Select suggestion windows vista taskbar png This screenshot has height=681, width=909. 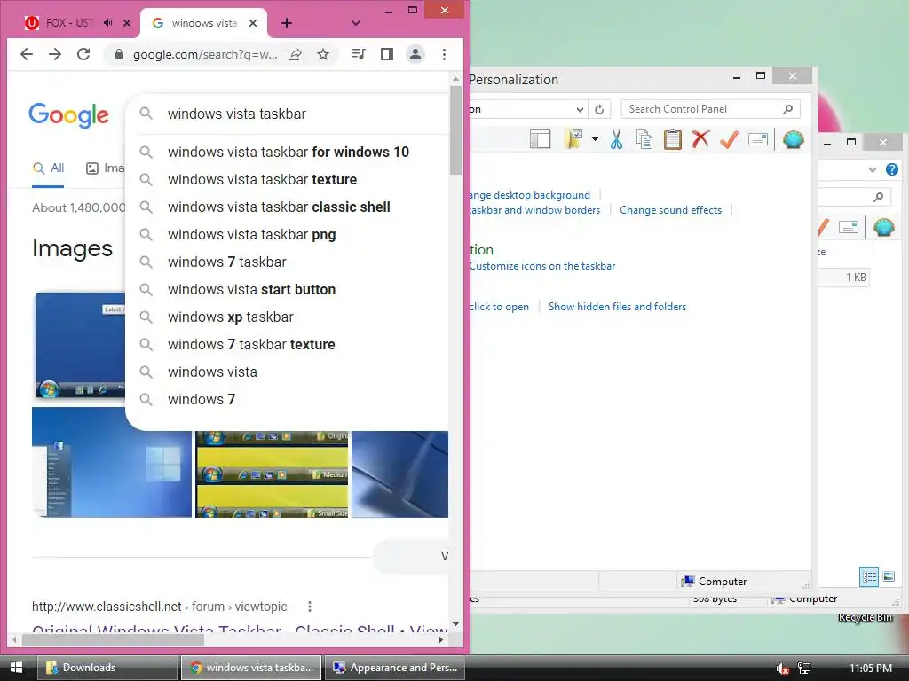[251, 234]
